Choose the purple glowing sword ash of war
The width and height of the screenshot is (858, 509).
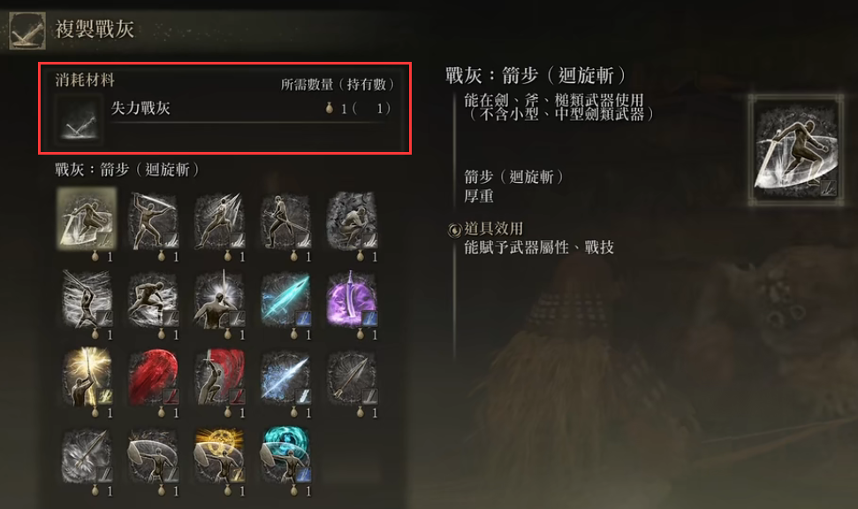pyautogui.click(x=352, y=299)
